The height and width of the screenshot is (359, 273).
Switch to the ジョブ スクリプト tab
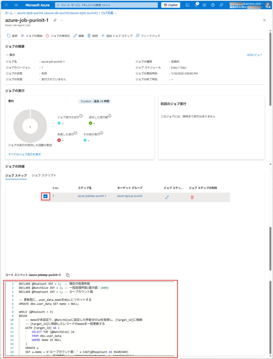tap(44, 175)
